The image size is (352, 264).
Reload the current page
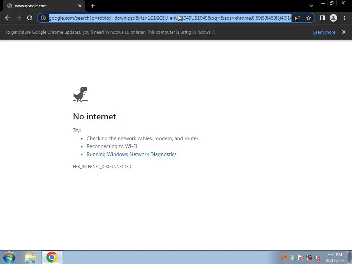tap(30, 18)
